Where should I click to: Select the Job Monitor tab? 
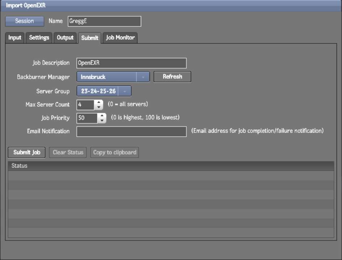pyautogui.click(x=120, y=38)
